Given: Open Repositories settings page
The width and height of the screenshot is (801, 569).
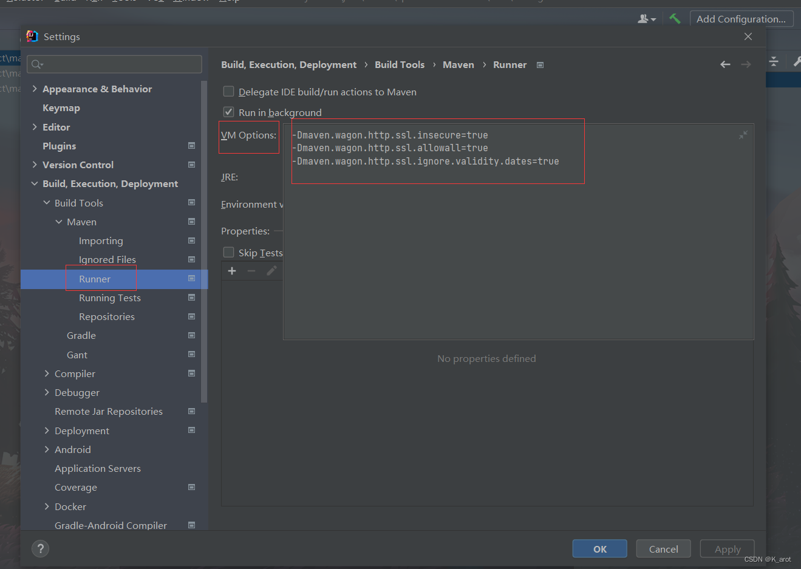Looking at the screenshot, I should (107, 316).
